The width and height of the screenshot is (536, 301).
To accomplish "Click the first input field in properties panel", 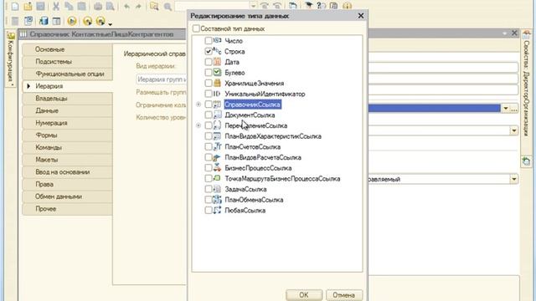I will tap(443, 67).
